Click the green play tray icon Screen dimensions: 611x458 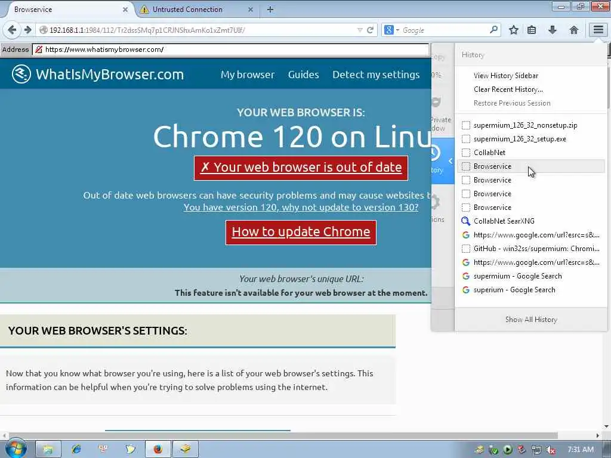click(x=508, y=450)
